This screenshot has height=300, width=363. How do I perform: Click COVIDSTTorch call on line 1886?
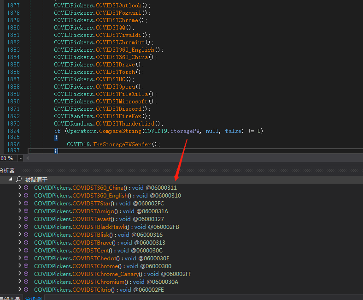coord(116,72)
